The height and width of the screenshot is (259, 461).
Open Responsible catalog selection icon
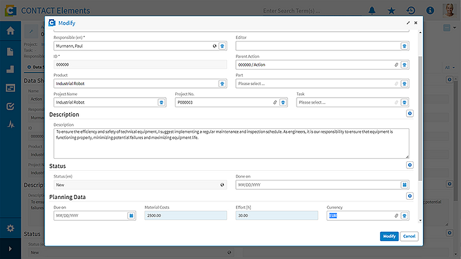click(x=222, y=46)
